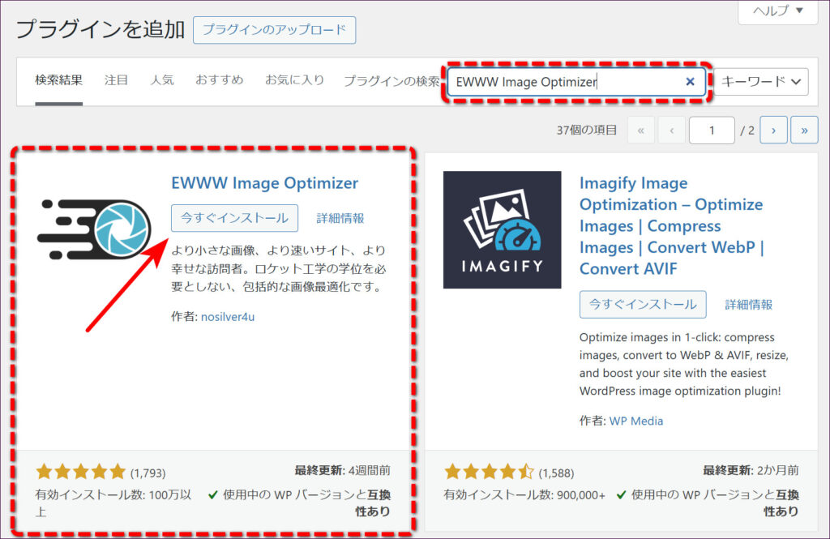Click the Imagify plugin star rating
The image size is (830, 539).
(x=489, y=471)
